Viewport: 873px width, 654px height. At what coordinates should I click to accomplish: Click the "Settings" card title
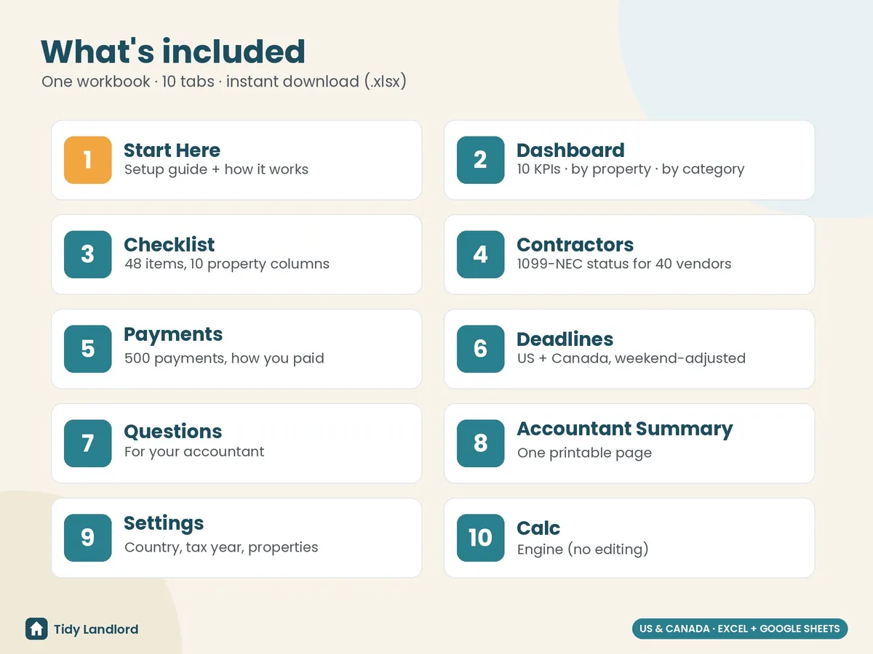pyautogui.click(x=164, y=524)
